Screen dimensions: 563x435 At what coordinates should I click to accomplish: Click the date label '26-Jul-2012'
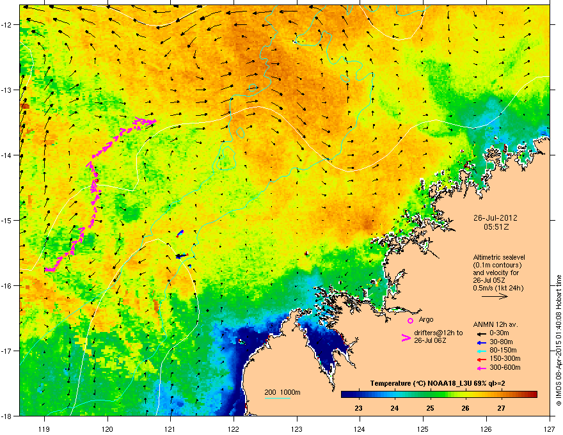495,218
